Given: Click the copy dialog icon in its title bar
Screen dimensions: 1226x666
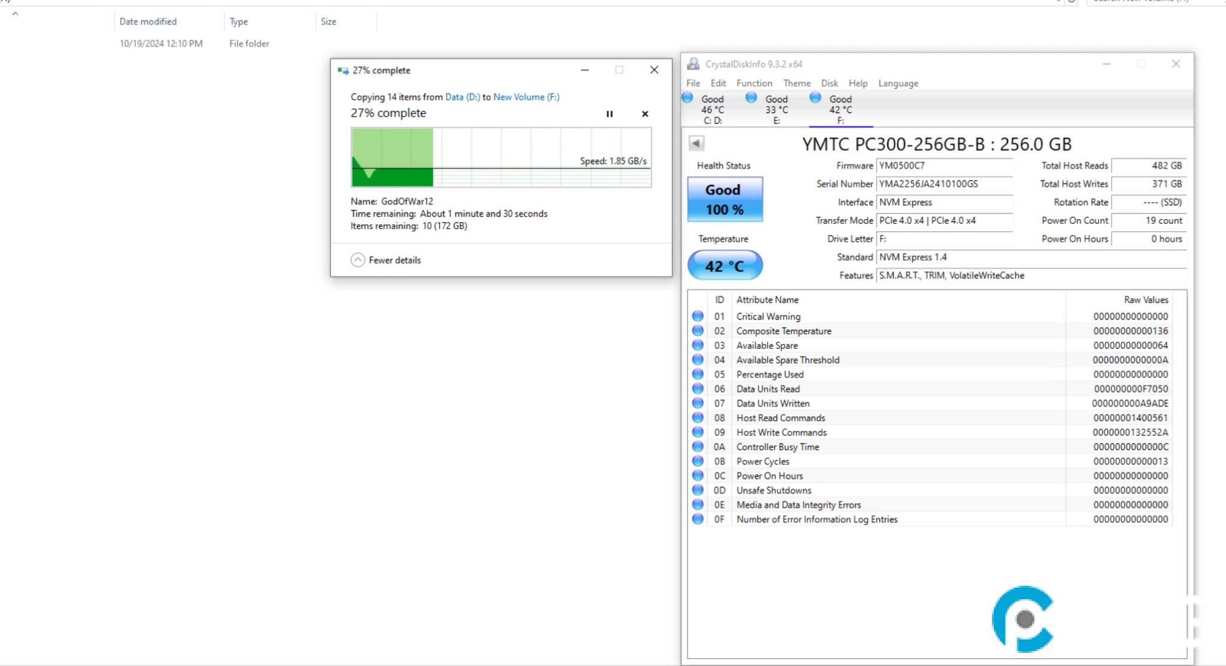Looking at the screenshot, I should click(x=343, y=70).
